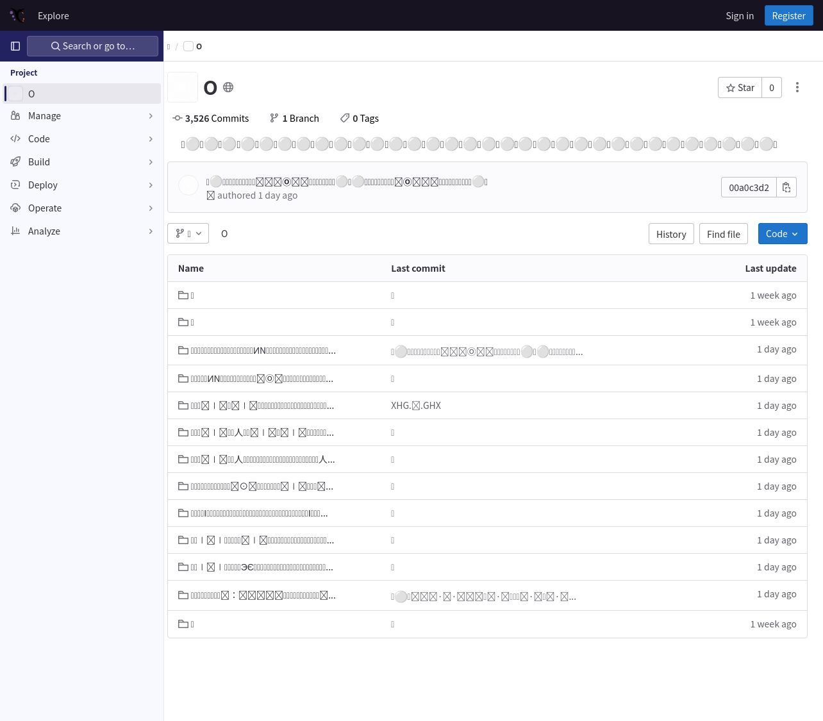
Task: Click the project avatar beside title O
Action: (x=183, y=87)
